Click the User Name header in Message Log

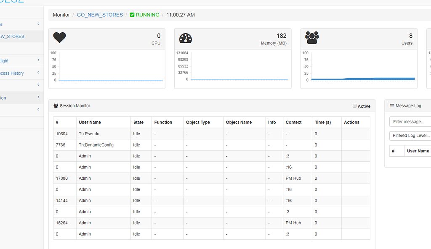pyautogui.click(x=418, y=151)
